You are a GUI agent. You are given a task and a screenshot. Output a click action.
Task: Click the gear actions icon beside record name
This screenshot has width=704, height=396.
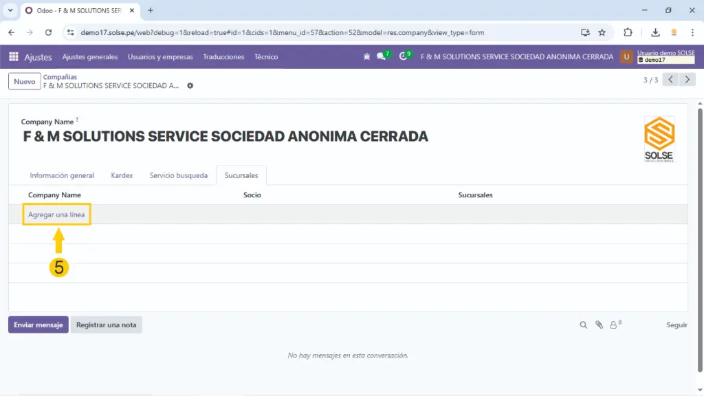[x=190, y=86]
